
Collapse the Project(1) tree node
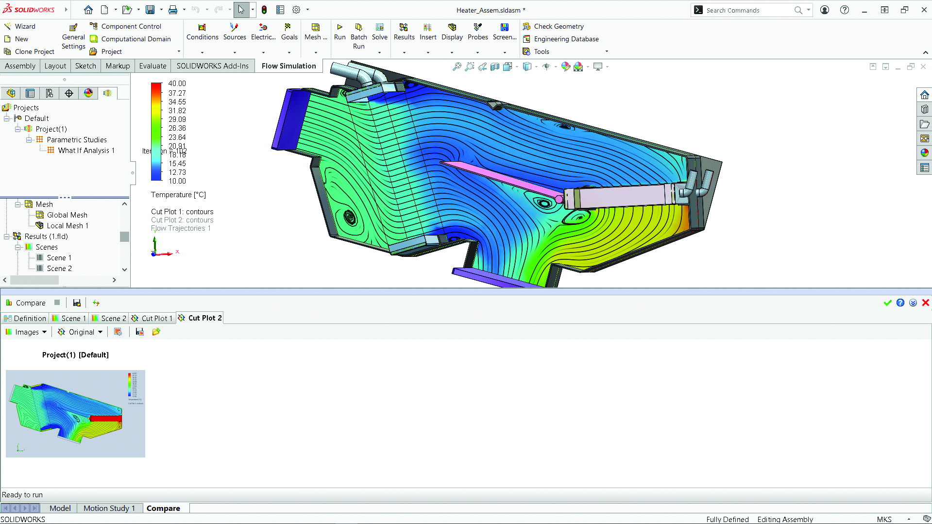17,129
